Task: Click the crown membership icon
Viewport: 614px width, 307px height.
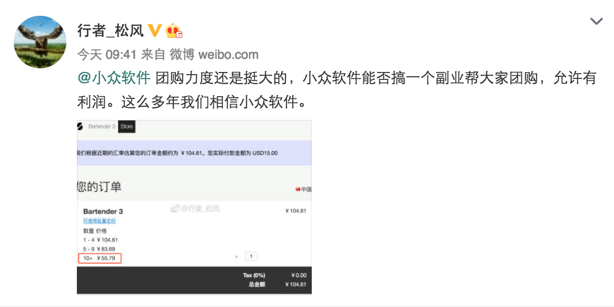Action: 174,31
